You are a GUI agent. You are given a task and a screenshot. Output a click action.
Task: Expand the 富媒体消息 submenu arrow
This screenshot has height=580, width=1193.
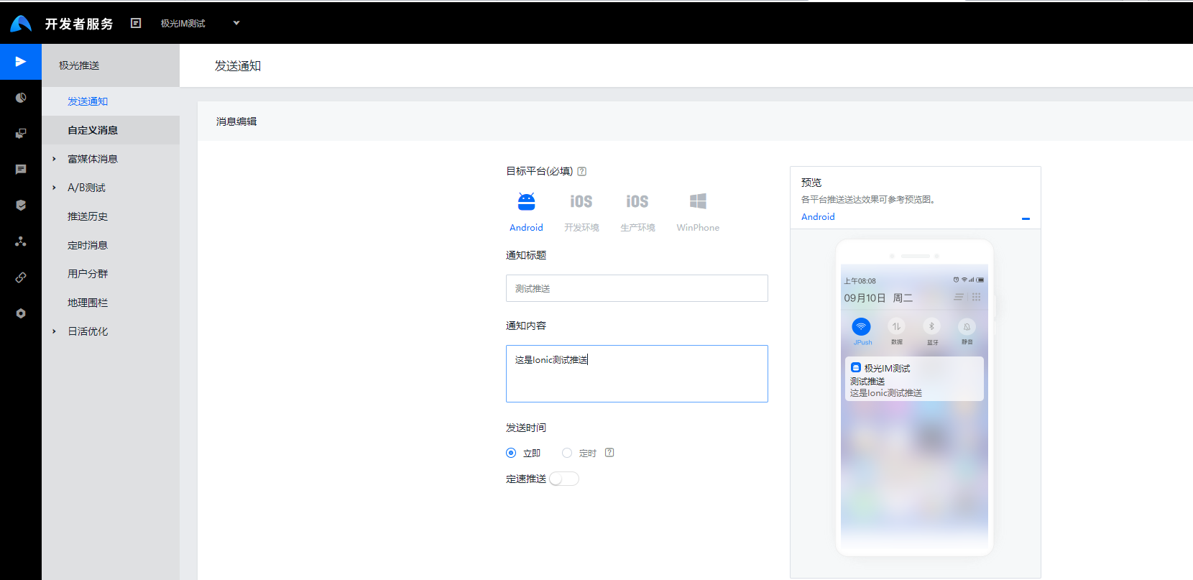[54, 159]
